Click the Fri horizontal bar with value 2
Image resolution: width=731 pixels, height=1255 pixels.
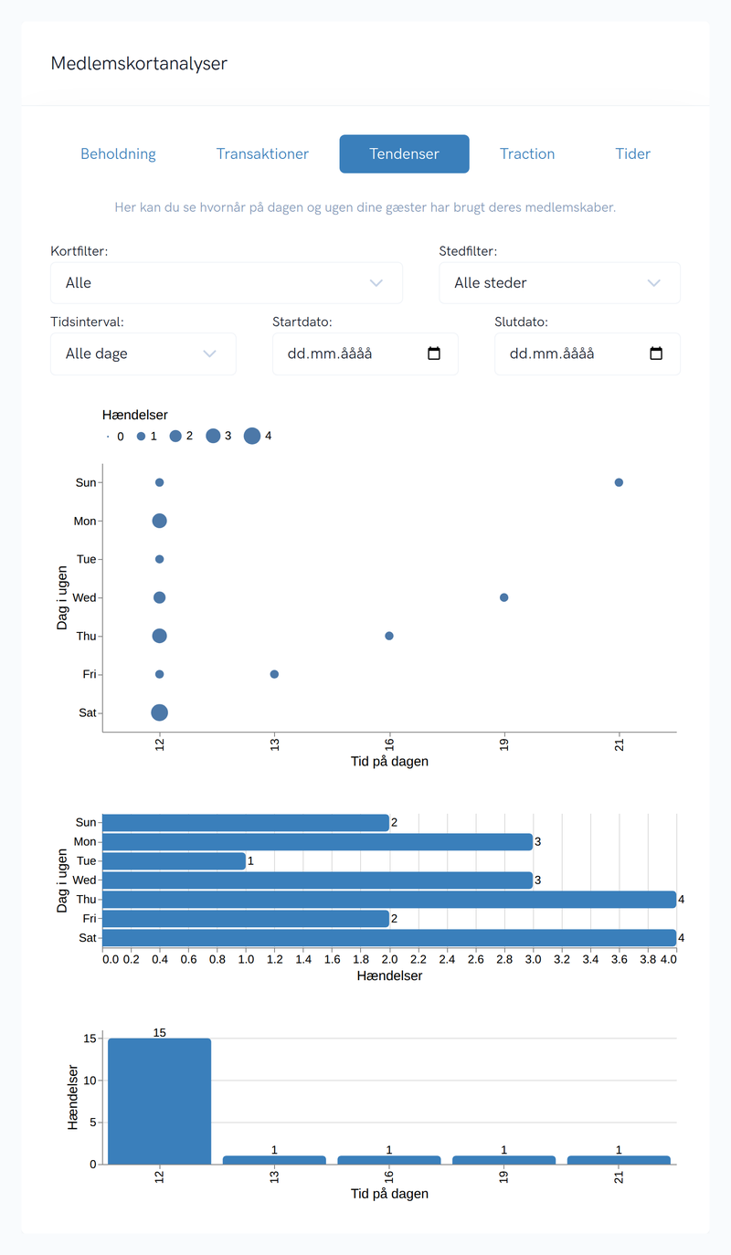(x=246, y=919)
